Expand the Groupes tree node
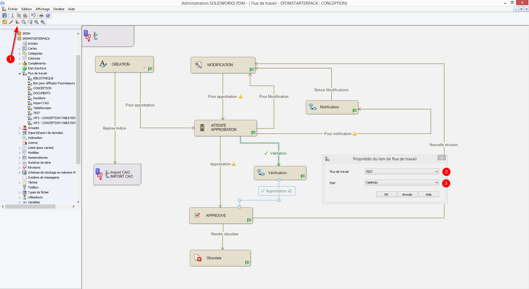Screen dimensions: 529x289 click(x=20, y=128)
